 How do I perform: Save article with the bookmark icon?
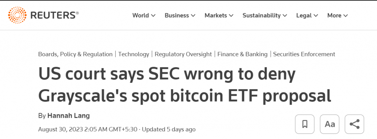coord(305,124)
